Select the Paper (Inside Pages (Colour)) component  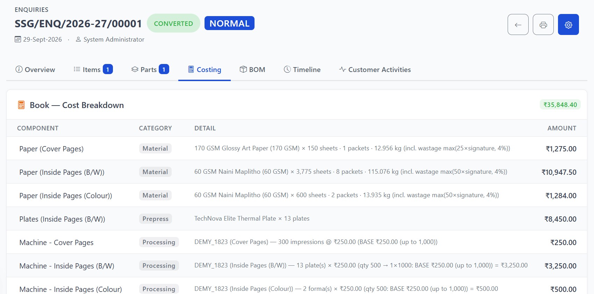coord(66,195)
